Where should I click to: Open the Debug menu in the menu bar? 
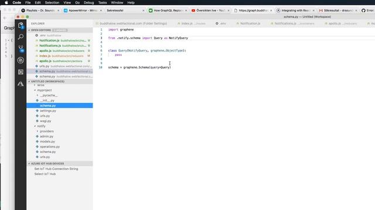tap(88, 2)
